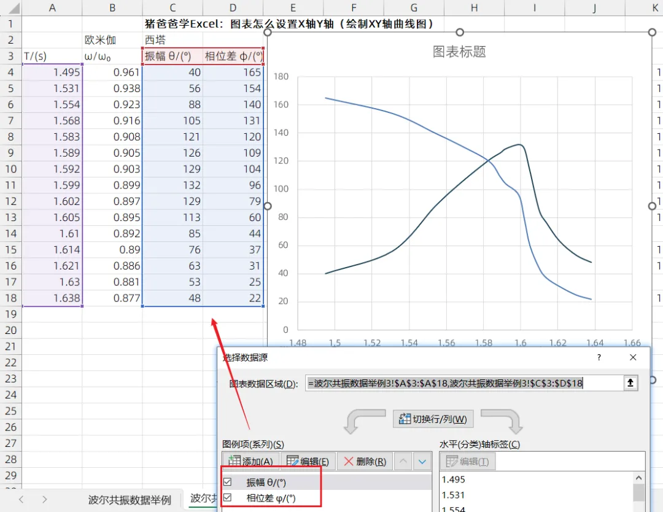Delete the selected legend series
The image size is (663, 512).
click(365, 461)
